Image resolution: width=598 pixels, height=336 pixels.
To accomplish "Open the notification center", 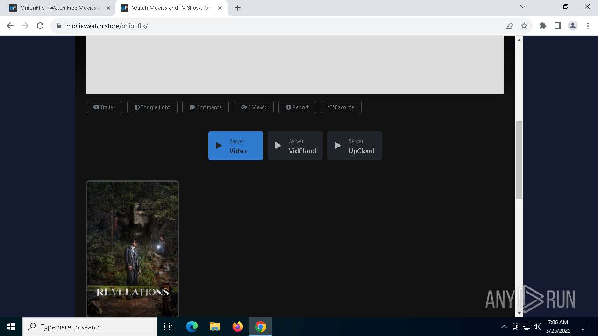I will [583, 327].
